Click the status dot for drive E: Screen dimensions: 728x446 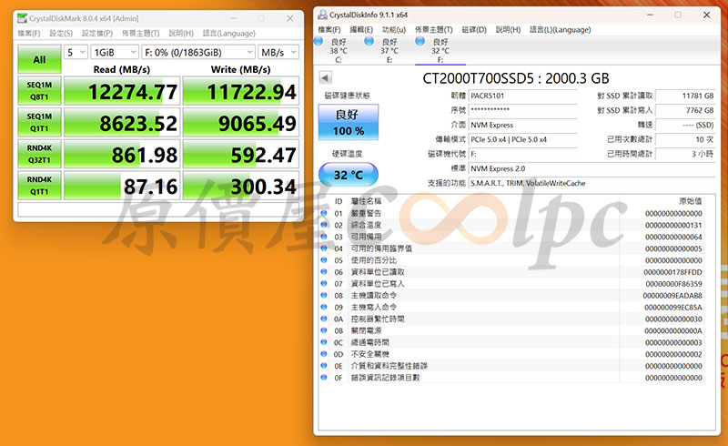click(369, 41)
